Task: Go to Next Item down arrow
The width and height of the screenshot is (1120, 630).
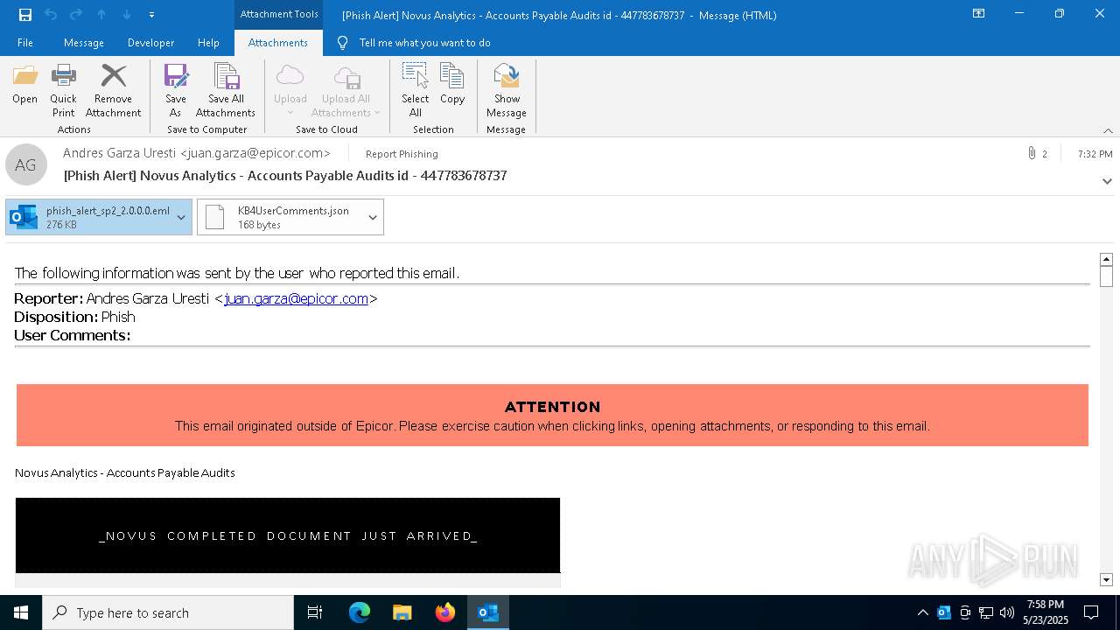Action: [x=127, y=15]
